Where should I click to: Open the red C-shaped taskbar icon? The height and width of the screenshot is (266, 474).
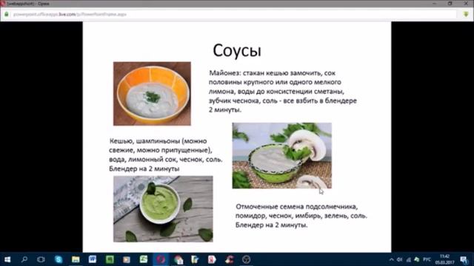[x=229, y=259]
